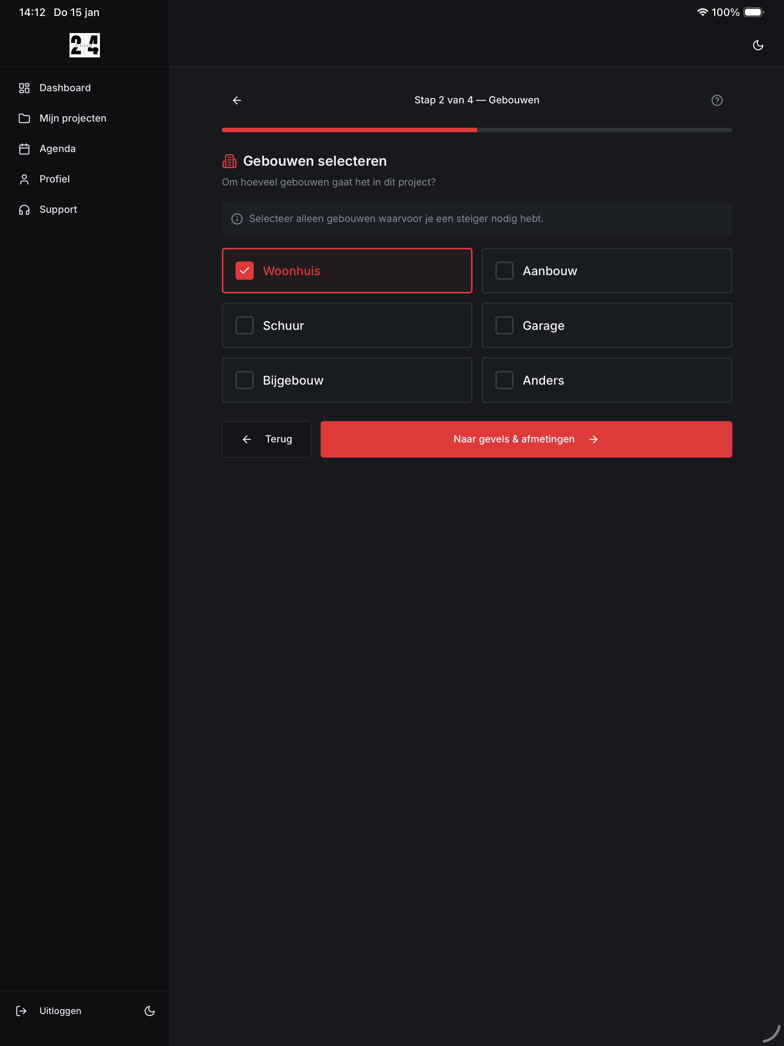The height and width of the screenshot is (1046, 784).
Task: Click info icon in the hint banner
Action: (x=237, y=219)
